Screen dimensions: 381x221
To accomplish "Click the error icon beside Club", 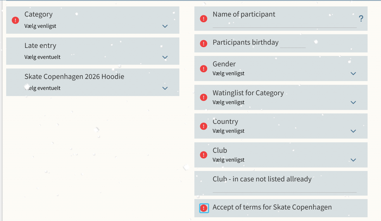I will pyautogui.click(x=204, y=155).
